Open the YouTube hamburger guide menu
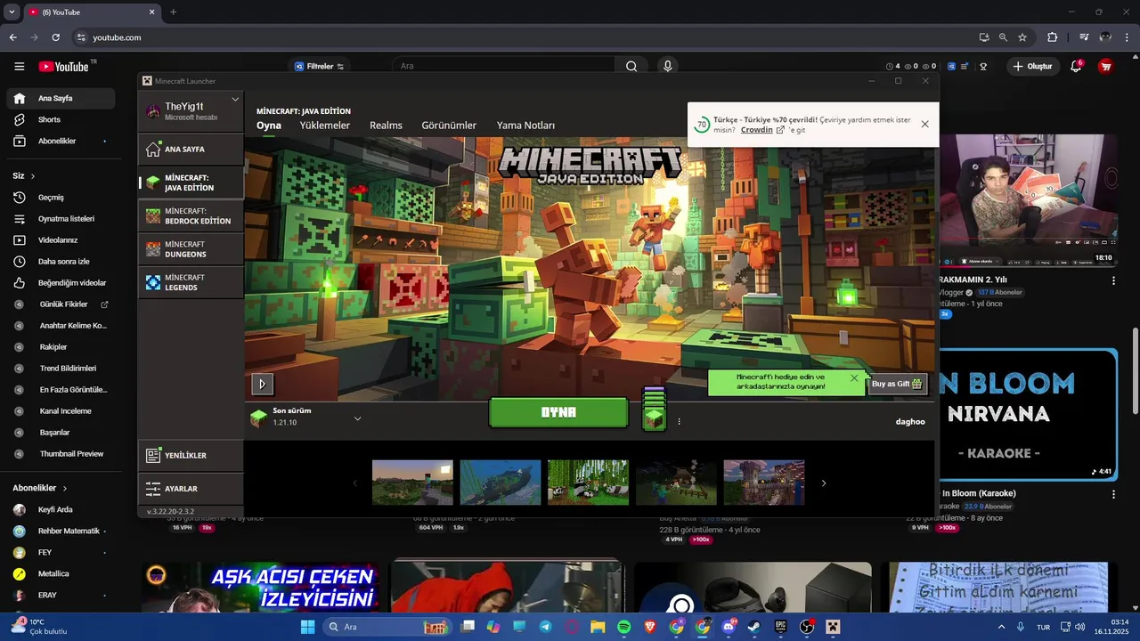The image size is (1140, 641). [20, 67]
